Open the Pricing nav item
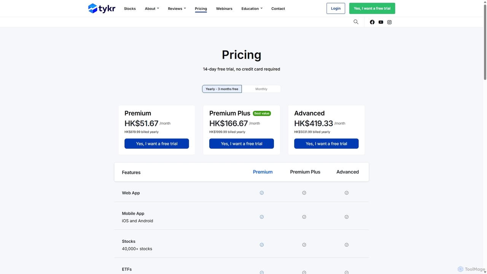 (x=201, y=8)
